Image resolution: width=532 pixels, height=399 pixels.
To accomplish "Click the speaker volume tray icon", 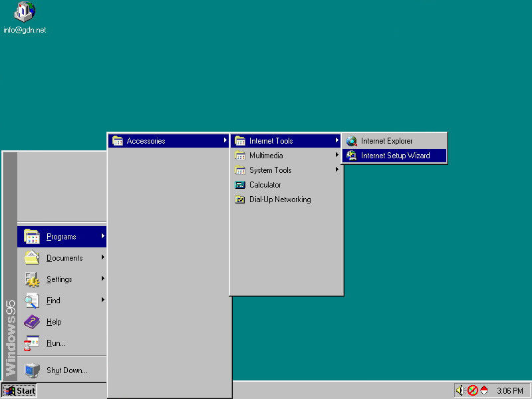I will click(x=460, y=390).
